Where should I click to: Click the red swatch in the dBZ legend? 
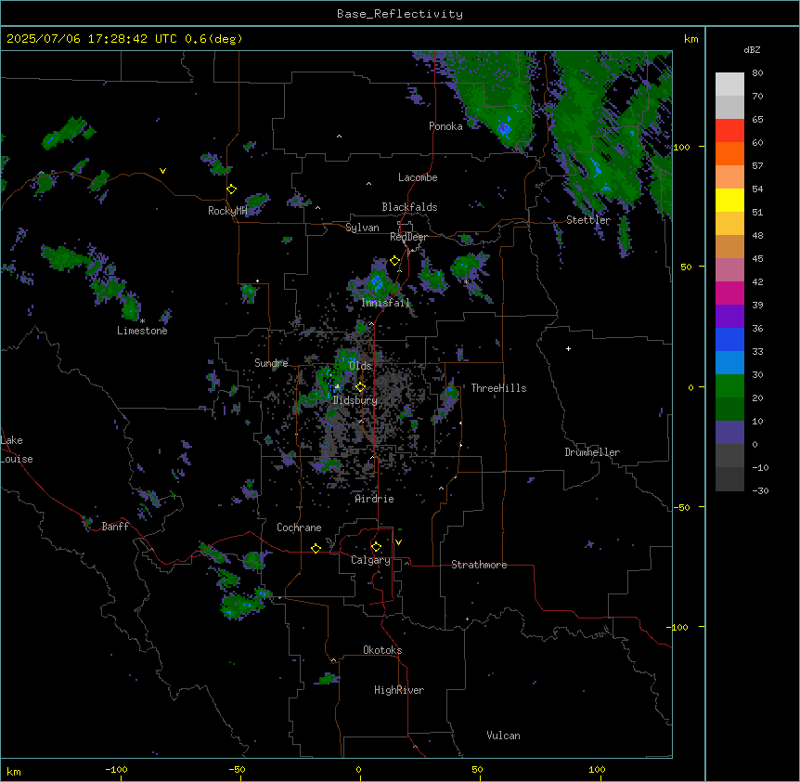click(x=729, y=131)
